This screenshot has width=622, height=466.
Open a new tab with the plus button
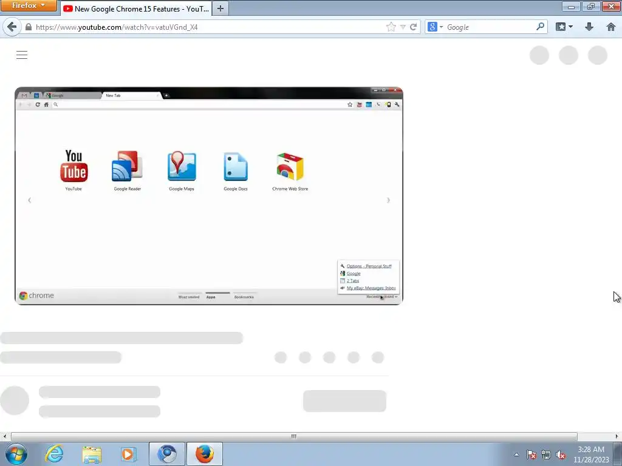pyautogui.click(x=220, y=8)
